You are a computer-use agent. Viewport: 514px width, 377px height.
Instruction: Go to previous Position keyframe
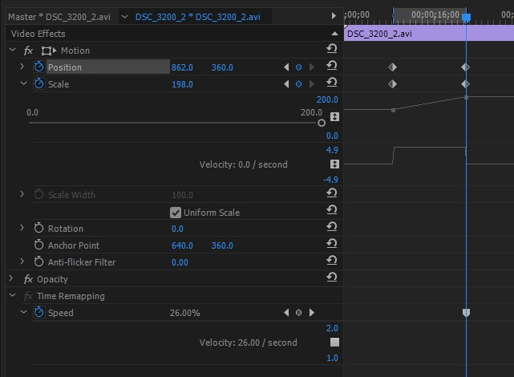click(x=286, y=67)
